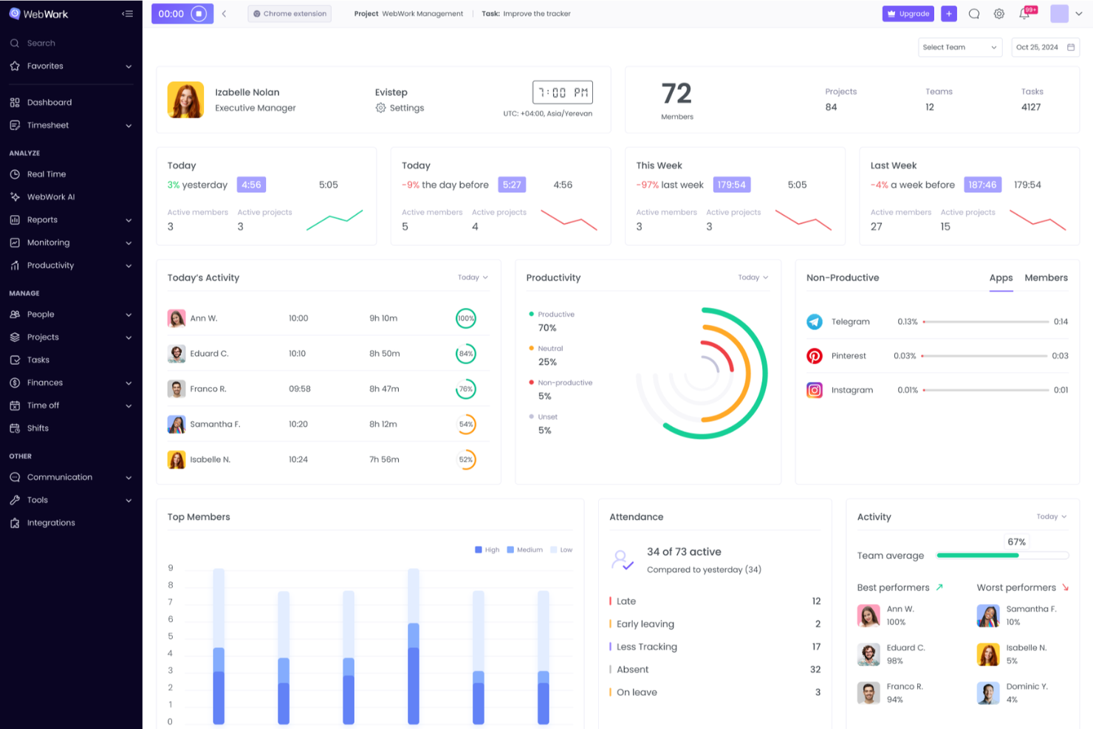The height and width of the screenshot is (729, 1093).
Task: Click the purple plus button in top bar
Action: click(x=949, y=13)
